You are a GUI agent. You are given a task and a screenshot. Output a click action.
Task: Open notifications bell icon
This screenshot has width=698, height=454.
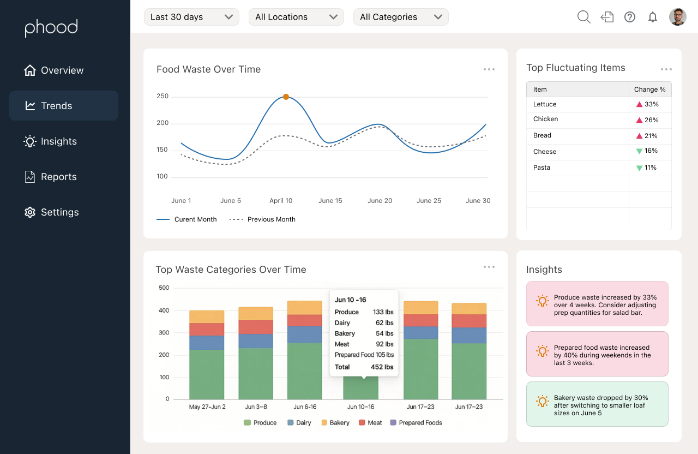coord(653,17)
